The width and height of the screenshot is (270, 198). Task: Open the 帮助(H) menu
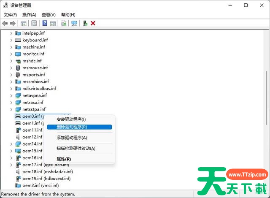tap(68, 15)
